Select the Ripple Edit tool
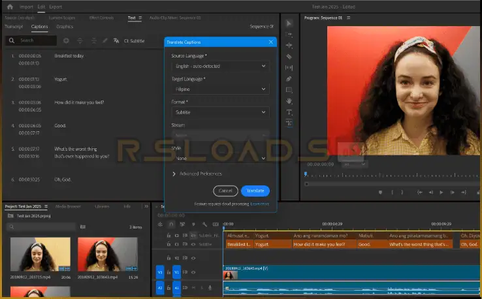 tap(289, 46)
